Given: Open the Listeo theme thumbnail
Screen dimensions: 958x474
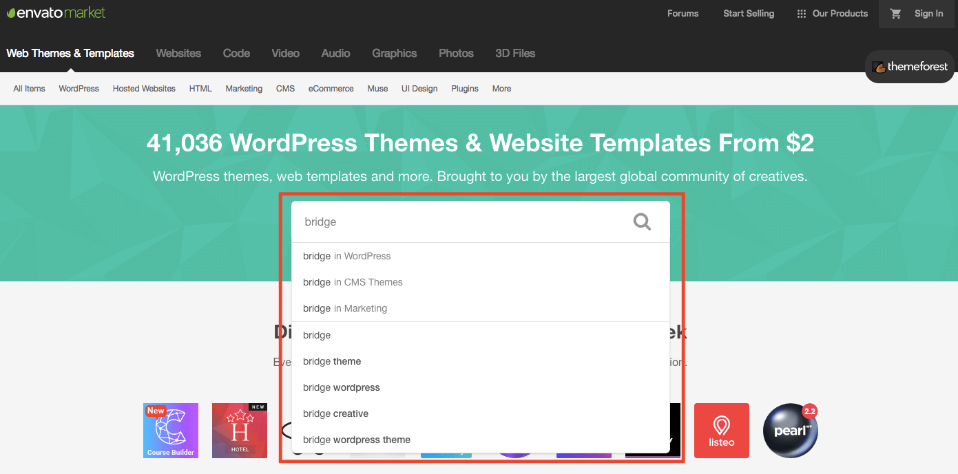Looking at the screenshot, I should (x=722, y=431).
